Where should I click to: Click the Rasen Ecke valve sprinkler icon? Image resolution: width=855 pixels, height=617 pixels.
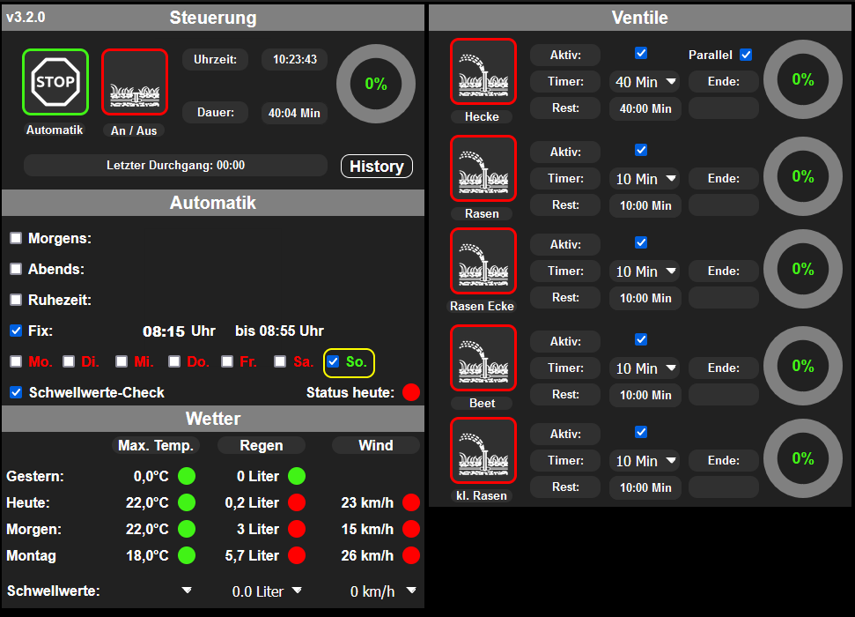[x=483, y=261]
